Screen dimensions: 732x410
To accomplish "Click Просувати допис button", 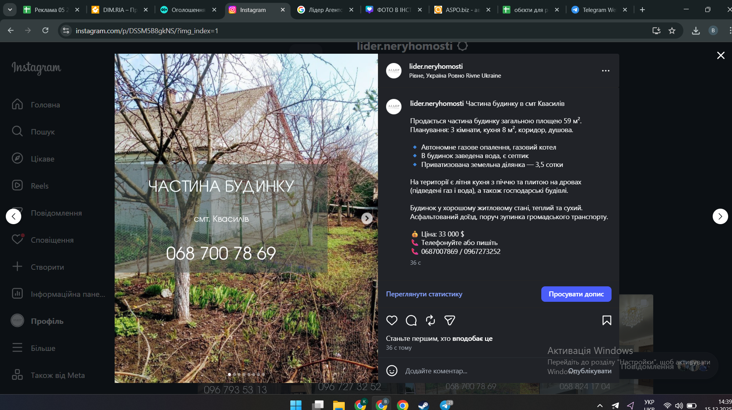I will tap(576, 294).
